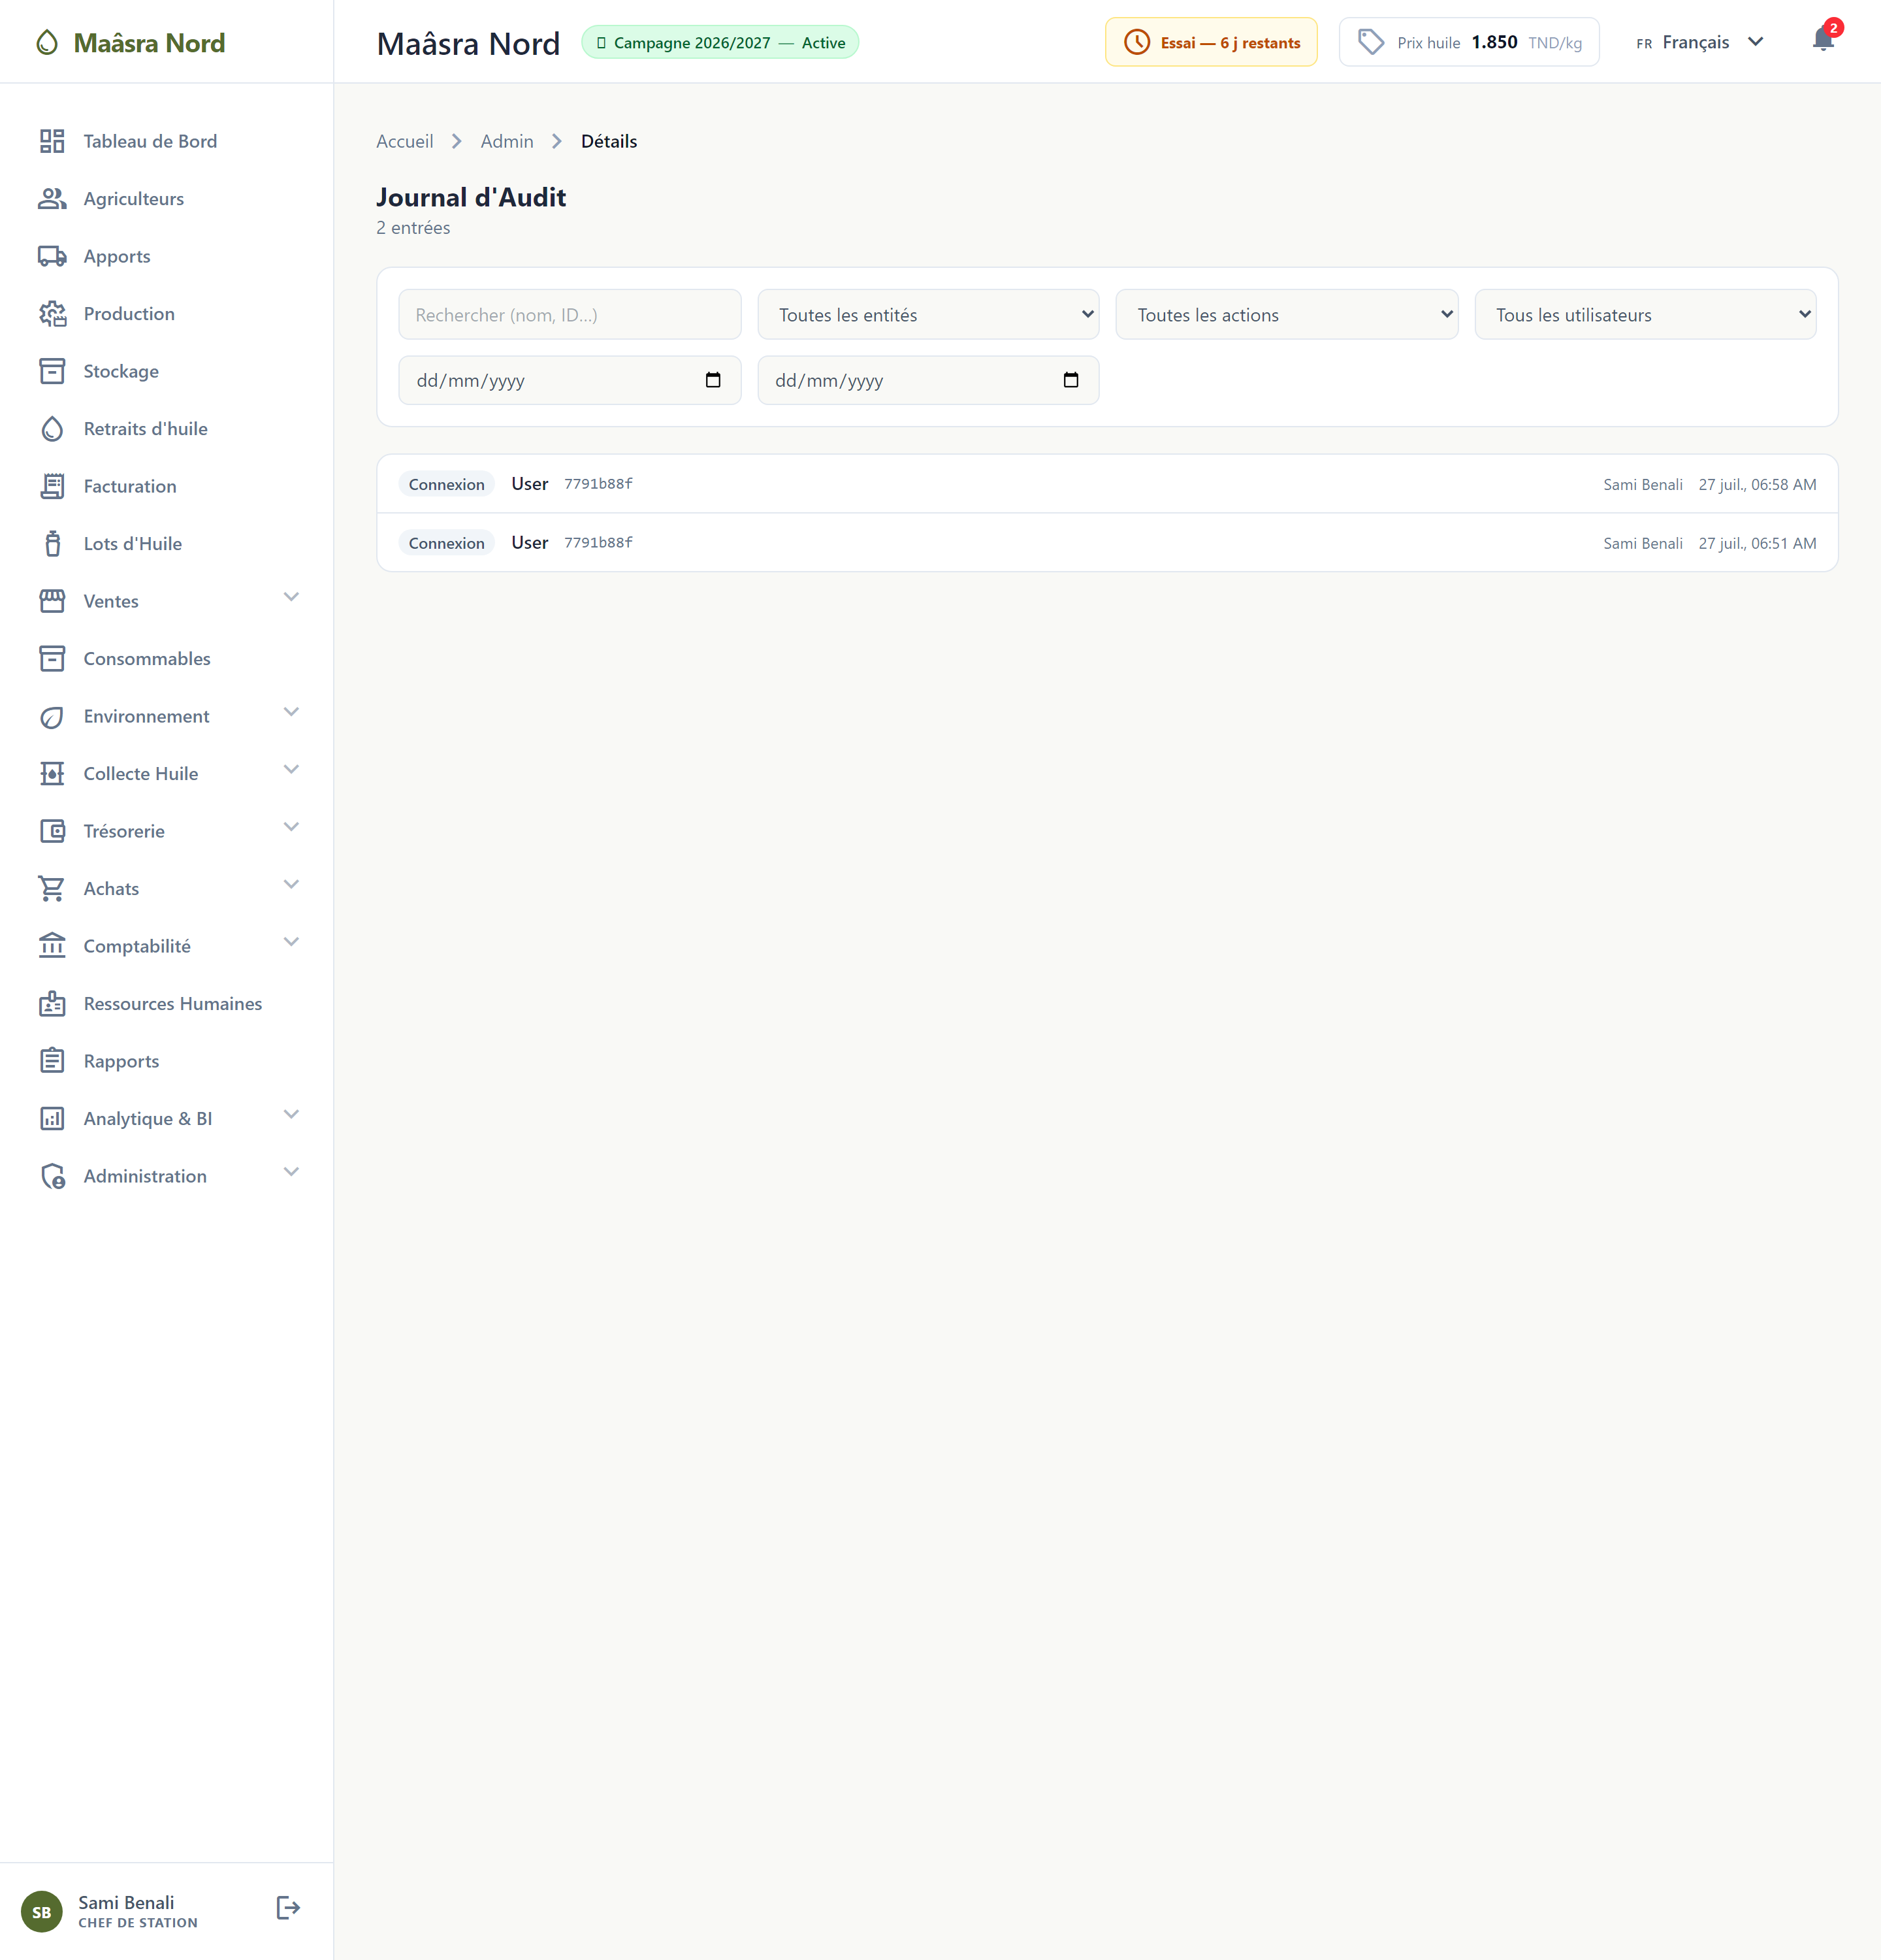The width and height of the screenshot is (1881, 1960).
Task: Expand the Comptabilité submenu chevron
Action: [x=291, y=943]
